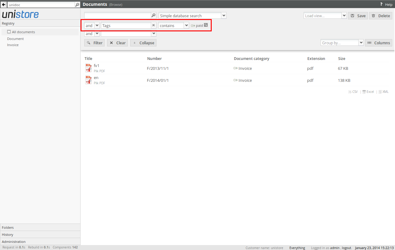Click the logout link
The image size is (395, 250).
[x=346, y=248]
